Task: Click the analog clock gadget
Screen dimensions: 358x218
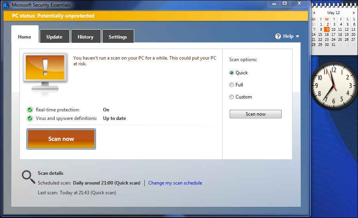Action: (x=334, y=85)
